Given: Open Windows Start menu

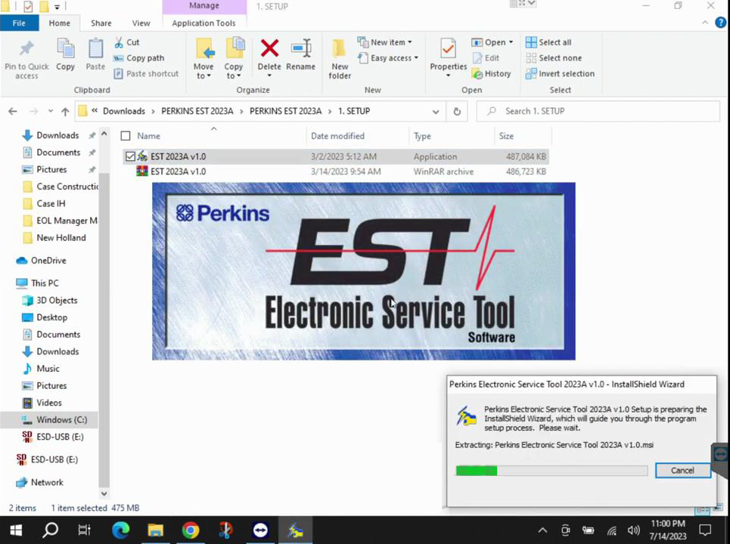Looking at the screenshot, I should (17, 530).
